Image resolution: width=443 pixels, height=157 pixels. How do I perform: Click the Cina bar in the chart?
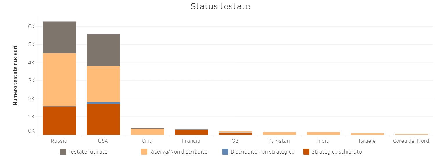[147, 131]
